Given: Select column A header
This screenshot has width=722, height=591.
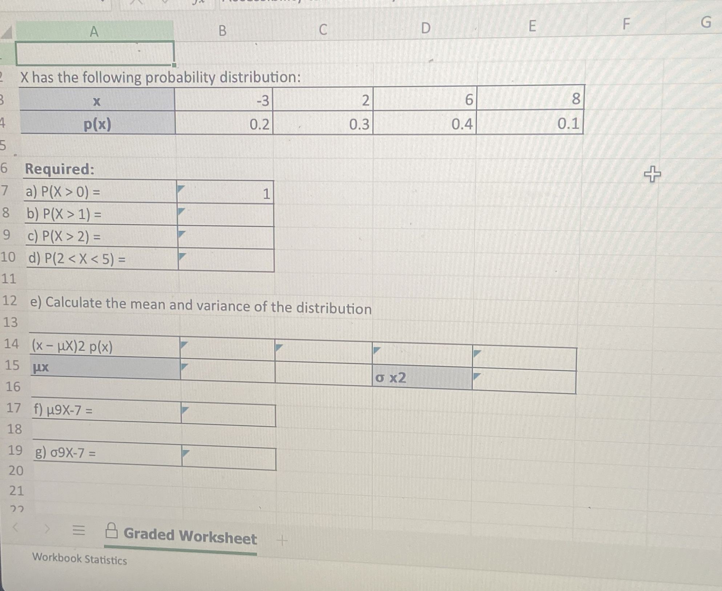Looking at the screenshot, I should coord(94,32).
